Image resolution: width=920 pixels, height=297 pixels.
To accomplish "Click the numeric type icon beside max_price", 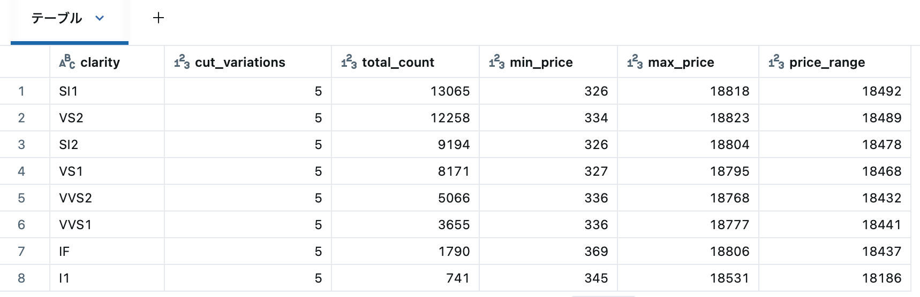I will 635,62.
